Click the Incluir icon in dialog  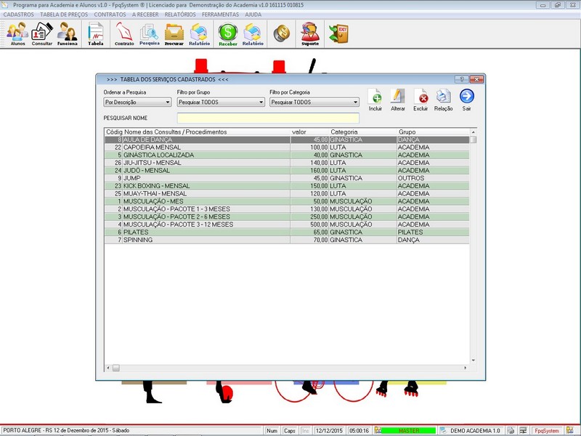[x=375, y=99]
